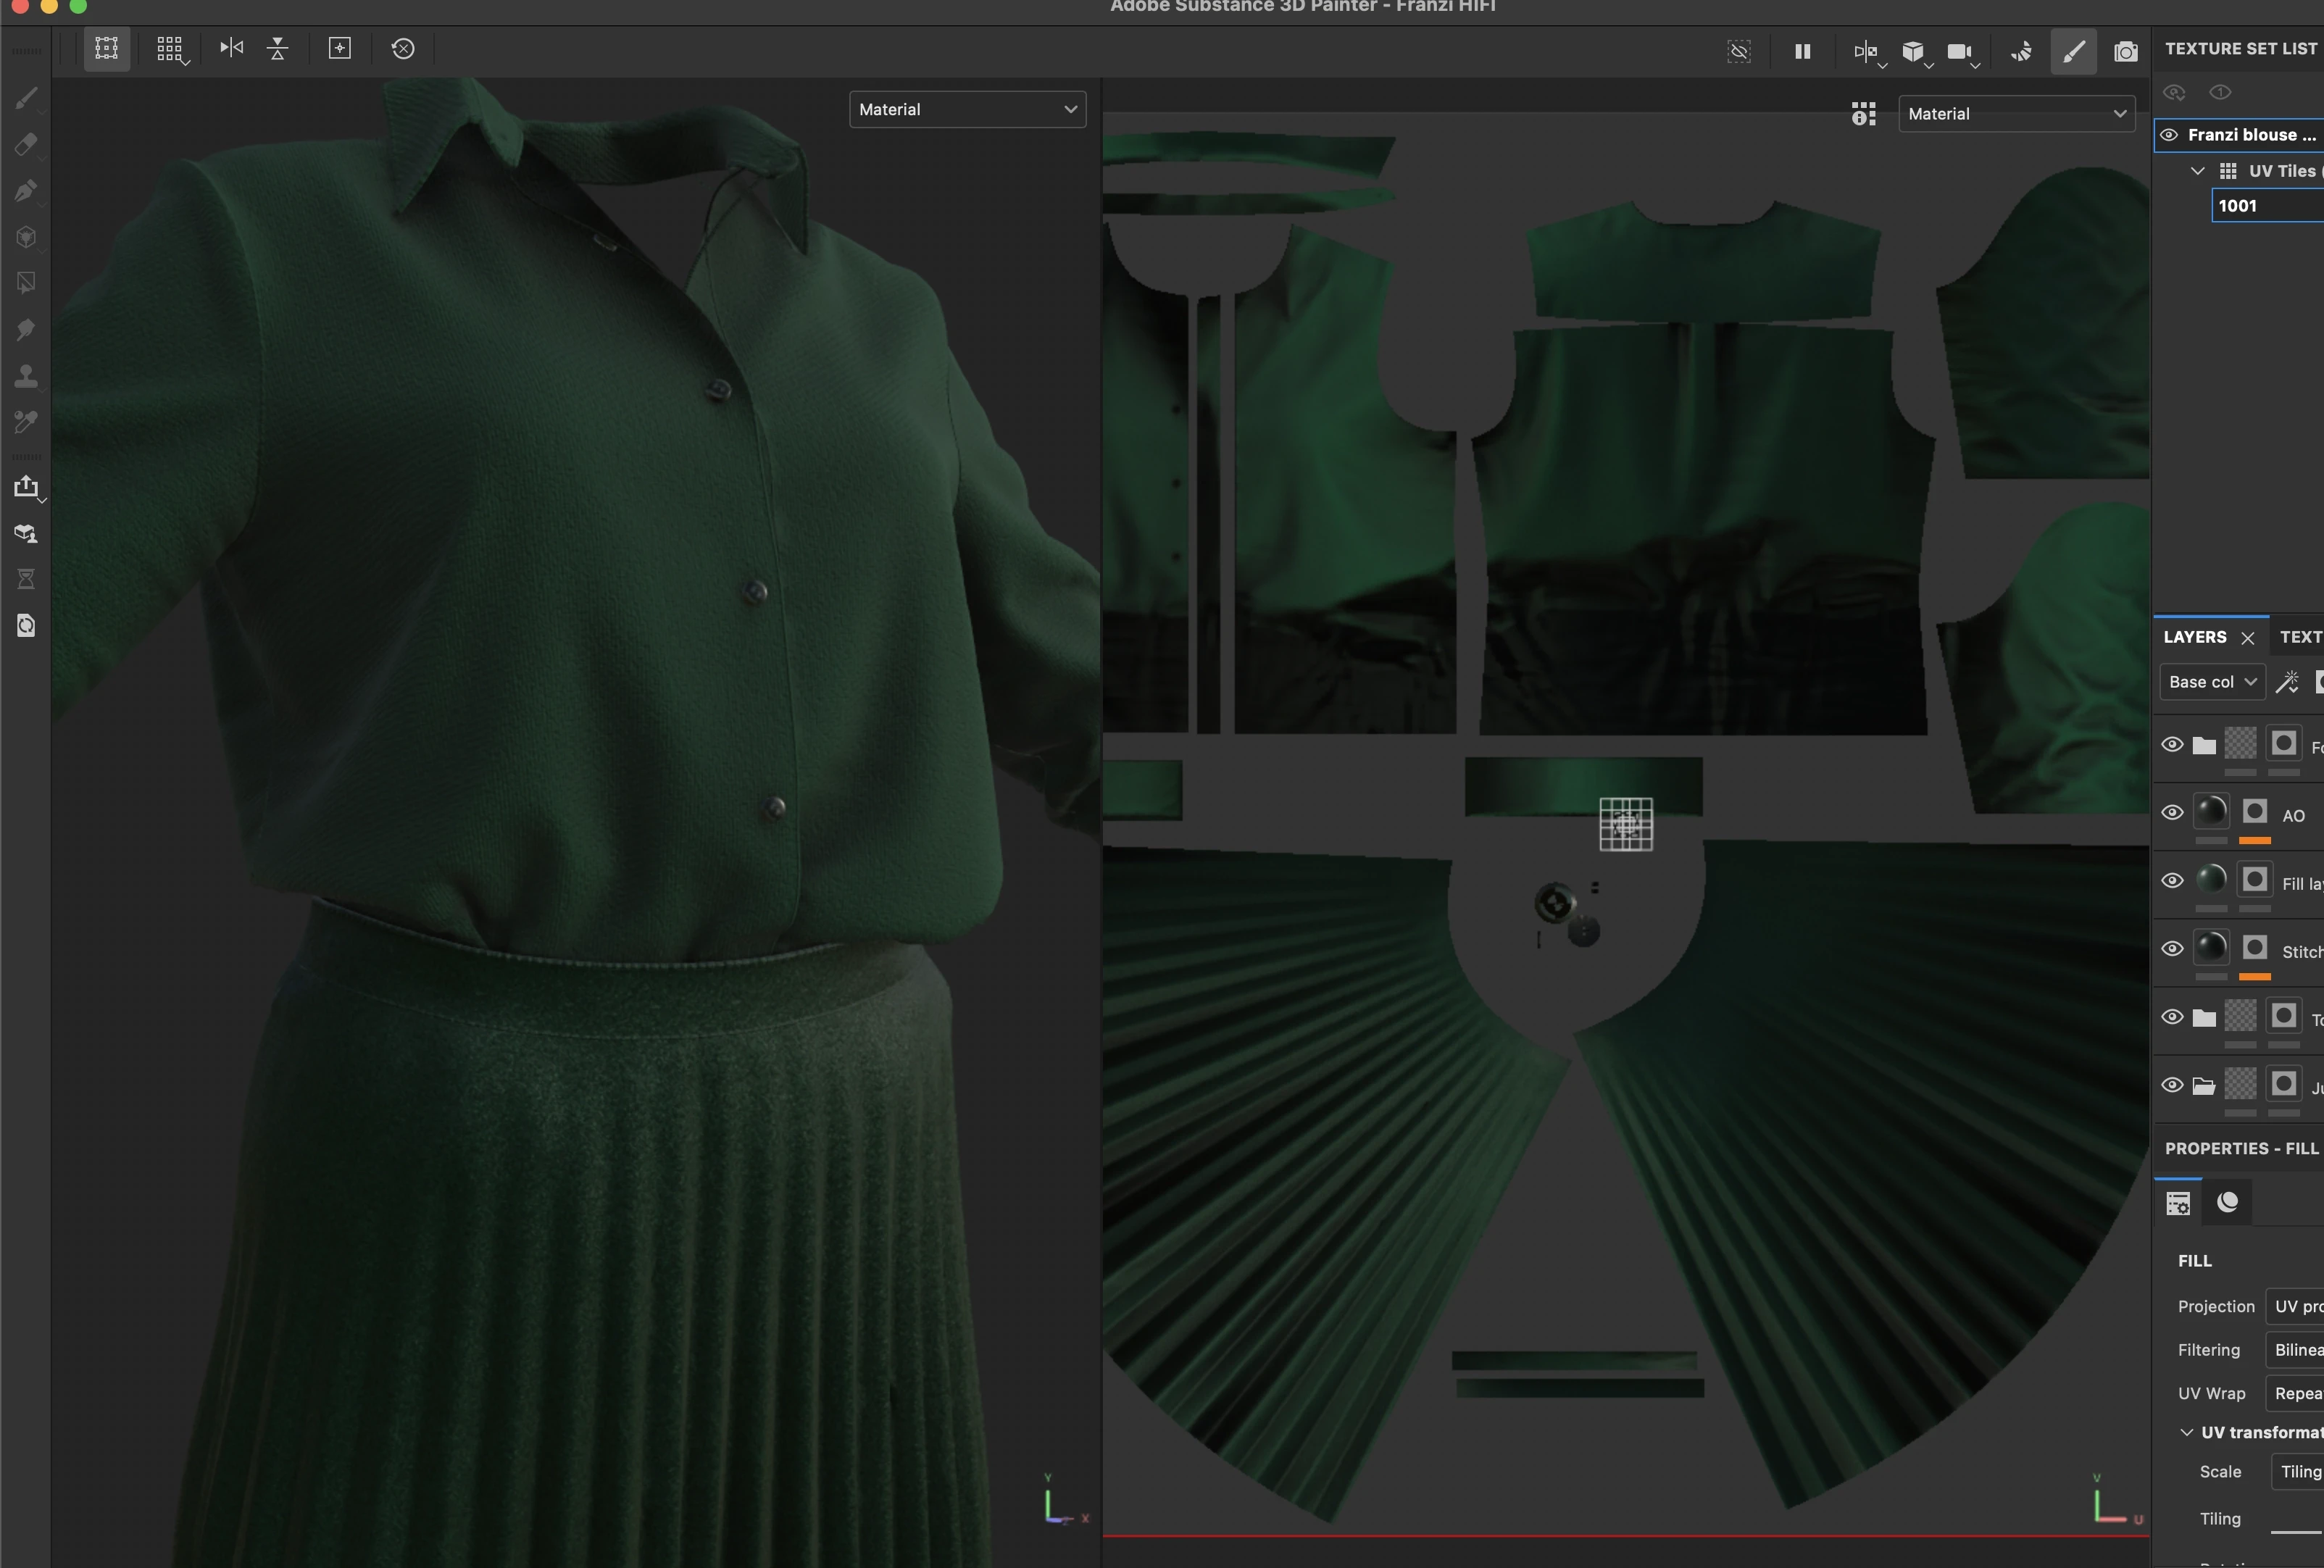Close the LAYERS panel tab
Viewport: 2324px width, 1568px height.
tap(2248, 638)
